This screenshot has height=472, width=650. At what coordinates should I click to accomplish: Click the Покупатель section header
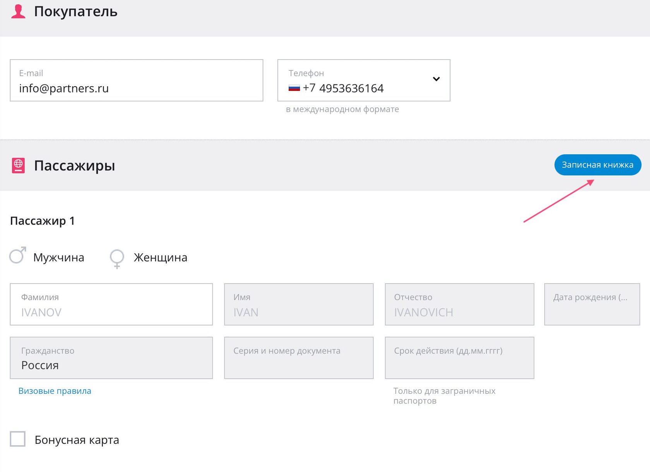tap(76, 12)
